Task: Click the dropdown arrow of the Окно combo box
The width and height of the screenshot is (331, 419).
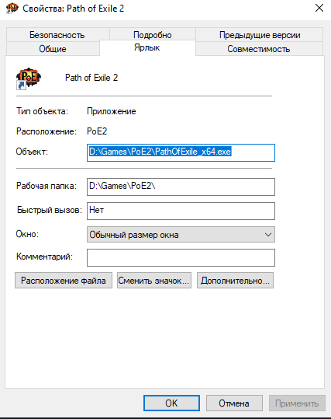Action: [268, 235]
